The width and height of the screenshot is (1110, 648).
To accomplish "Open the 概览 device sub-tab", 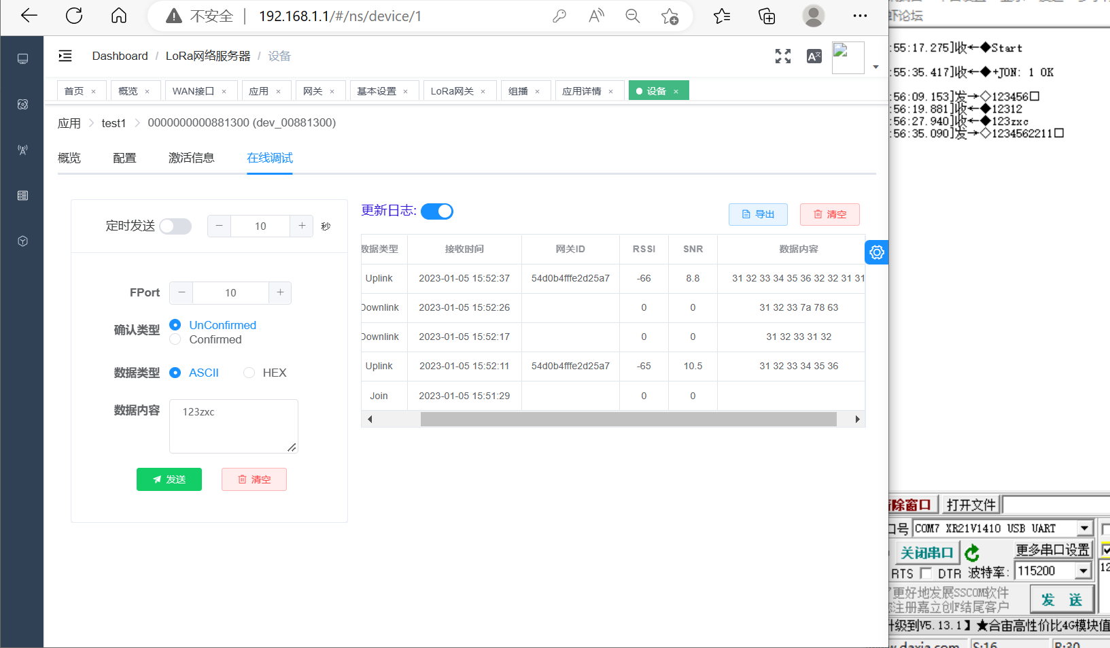I will (x=69, y=158).
